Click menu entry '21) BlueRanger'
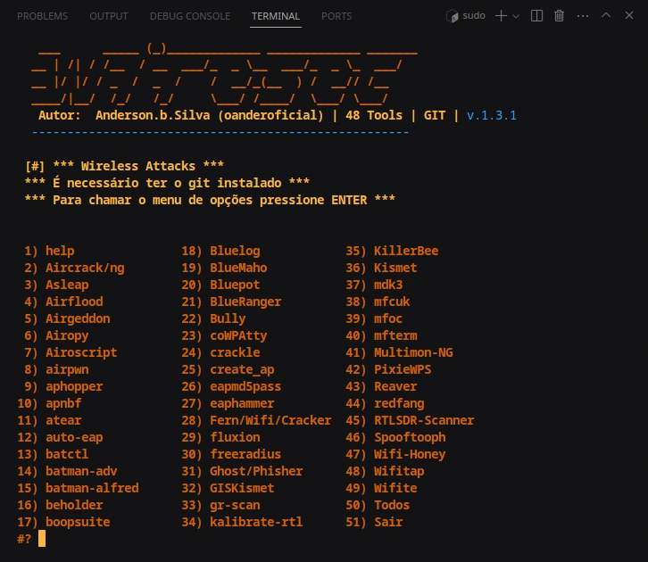648x562 pixels. pos(231,302)
